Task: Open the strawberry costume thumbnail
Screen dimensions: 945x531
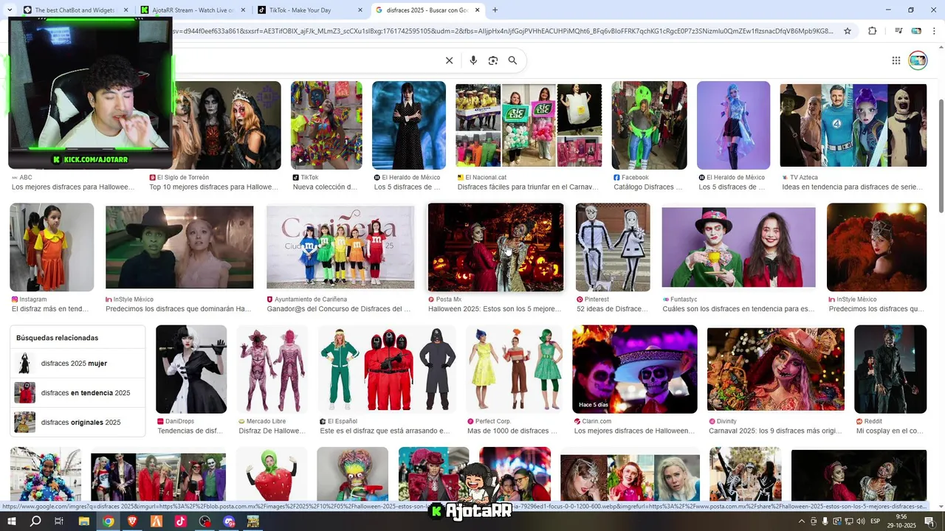Action: coord(272,474)
